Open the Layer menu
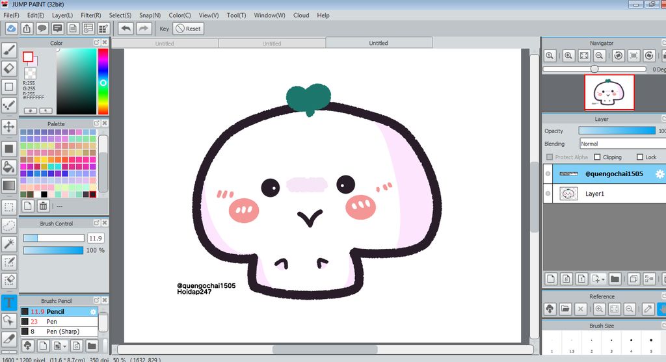Viewport: 666px width, 362px height. [62, 16]
